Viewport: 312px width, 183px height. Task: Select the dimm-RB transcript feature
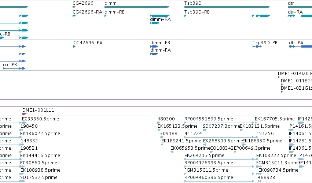[x=137, y=16]
